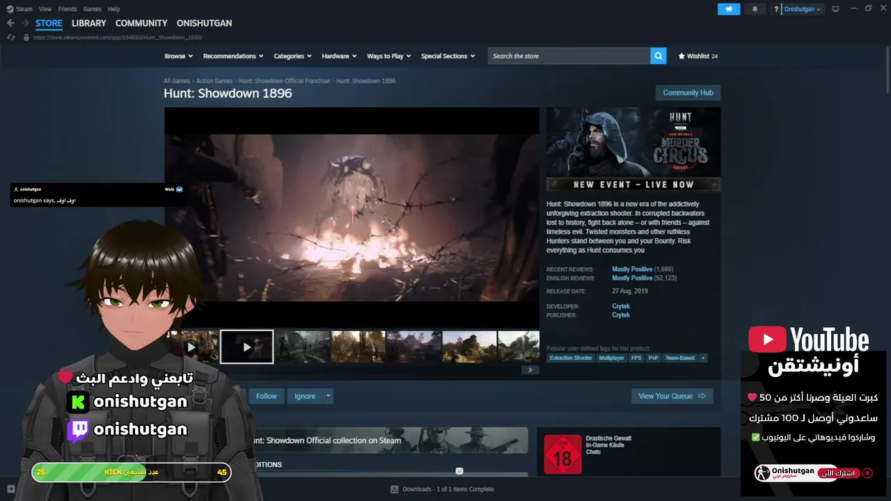Open Hunt: Showdown Official collection banner

(390, 440)
